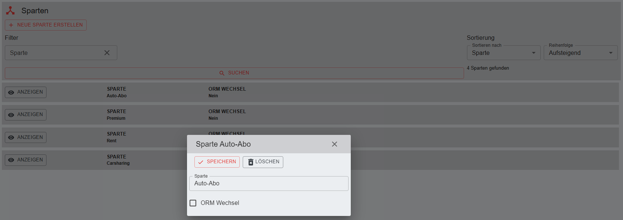Image resolution: width=623 pixels, height=220 pixels.
Task: Click eye icon in Carsharing row
Action: coord(11,160)
